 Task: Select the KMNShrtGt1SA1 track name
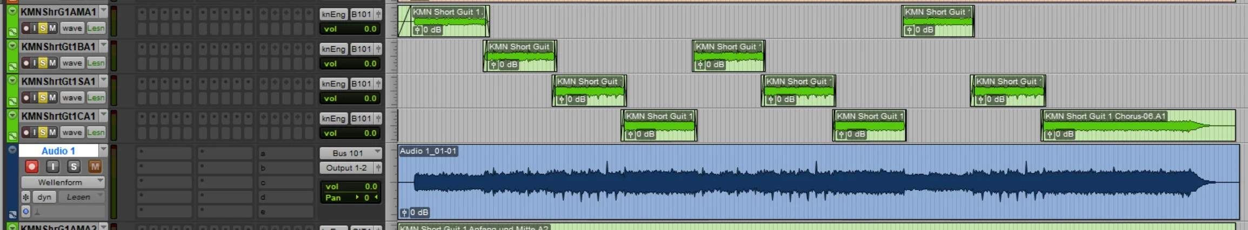(58, 81)
